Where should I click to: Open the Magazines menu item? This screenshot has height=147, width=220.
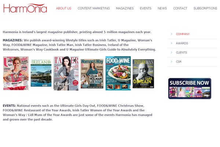coord(125,8)
